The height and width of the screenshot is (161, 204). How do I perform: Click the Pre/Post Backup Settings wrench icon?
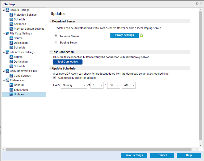[11, 29]
